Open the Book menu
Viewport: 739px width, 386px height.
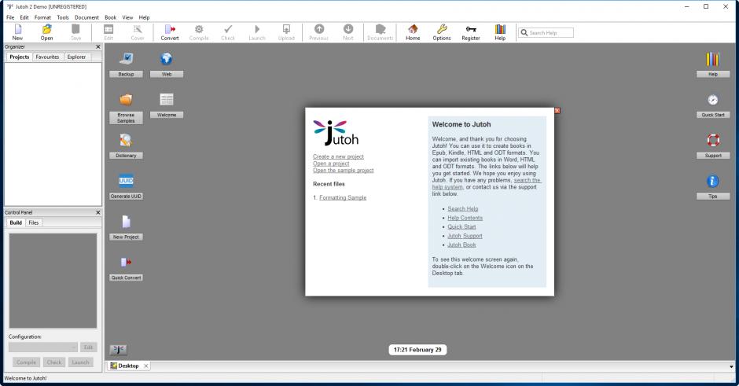(110, 17)
